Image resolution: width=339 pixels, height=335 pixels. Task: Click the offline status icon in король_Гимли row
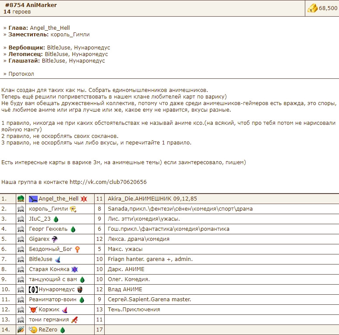click(21, 209)
